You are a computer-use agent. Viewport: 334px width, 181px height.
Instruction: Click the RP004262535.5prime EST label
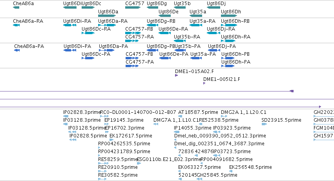124,144
